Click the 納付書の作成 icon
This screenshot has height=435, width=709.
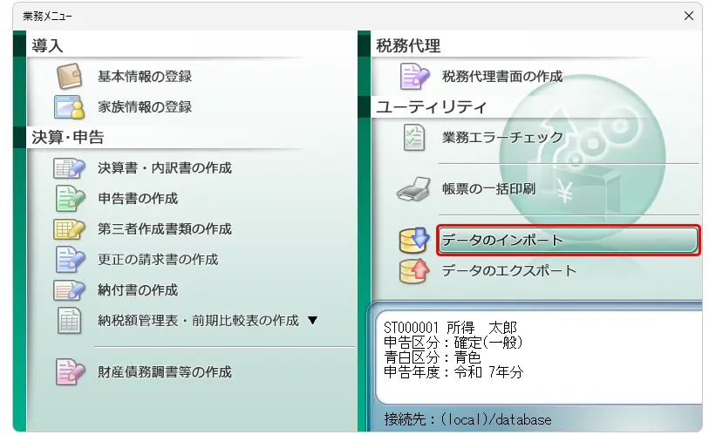(69, 290)
